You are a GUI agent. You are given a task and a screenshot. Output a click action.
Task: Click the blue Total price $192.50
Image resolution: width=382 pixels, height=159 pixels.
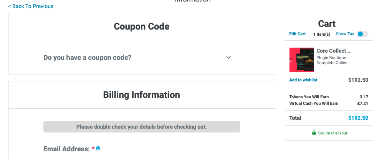coord(358,118)
